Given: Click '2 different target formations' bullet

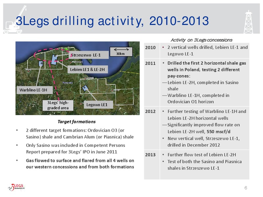Looking at the screenshot, I should click(80, 134).
